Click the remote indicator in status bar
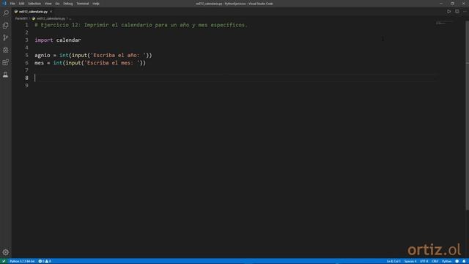 4,261
